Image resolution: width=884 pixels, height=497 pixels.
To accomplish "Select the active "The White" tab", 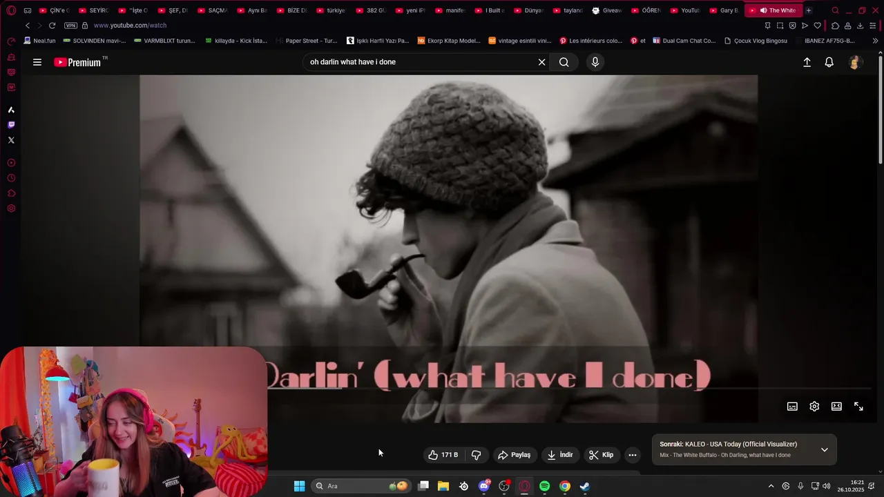I will tap(773, 10).
